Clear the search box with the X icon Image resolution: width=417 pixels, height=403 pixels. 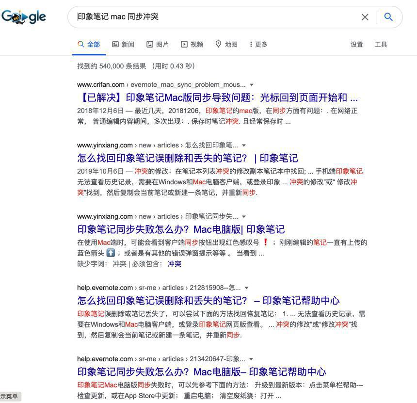(x=365, y=17)
